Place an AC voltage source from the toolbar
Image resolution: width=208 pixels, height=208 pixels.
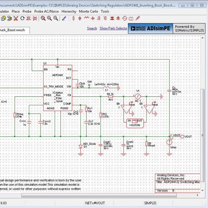(125, 18)
